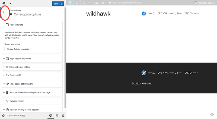Expand the Page header and footer section

[x=32, y=58]
